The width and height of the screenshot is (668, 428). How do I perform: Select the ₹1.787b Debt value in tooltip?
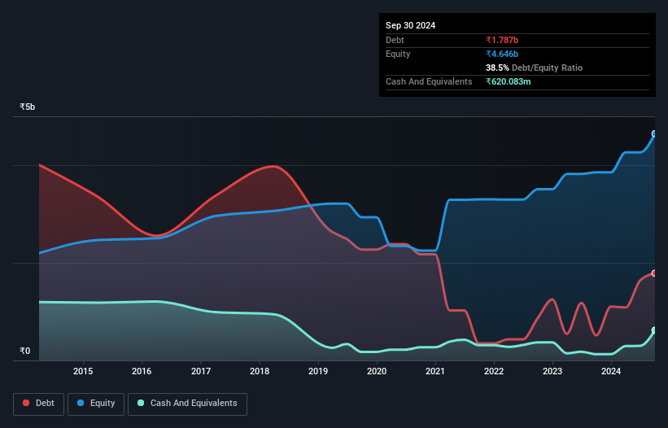[502, 40]
